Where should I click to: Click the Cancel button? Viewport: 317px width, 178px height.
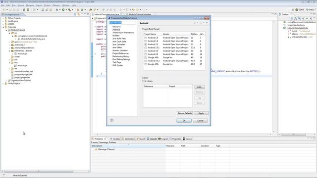200,121
